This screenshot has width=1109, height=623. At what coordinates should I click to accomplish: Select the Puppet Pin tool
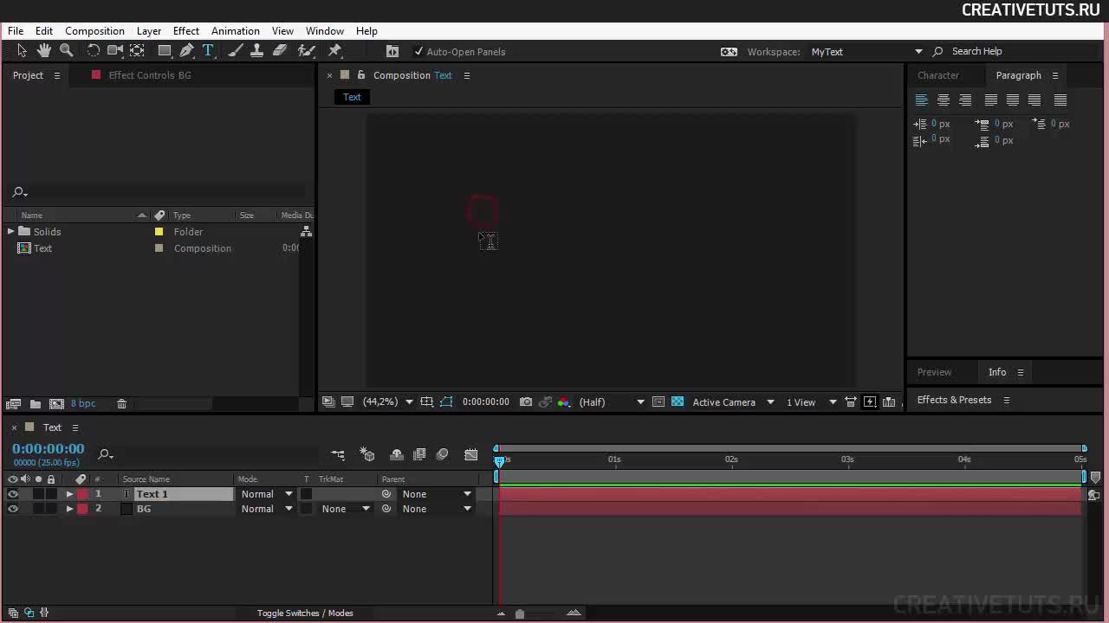(x=335, y=51)
